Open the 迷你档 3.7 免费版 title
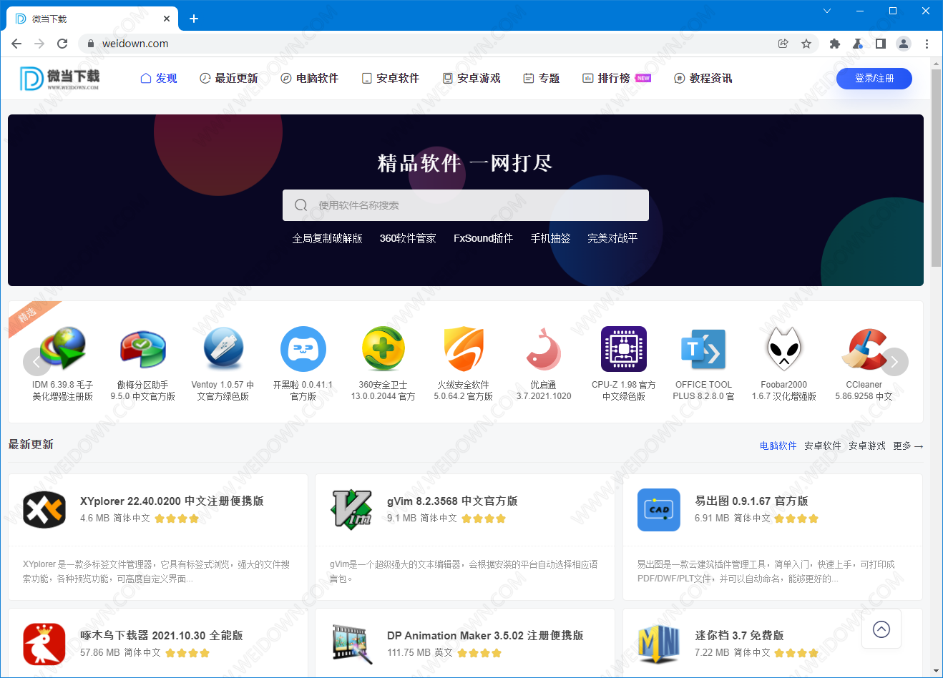943x678 pixels. (739, 636)
